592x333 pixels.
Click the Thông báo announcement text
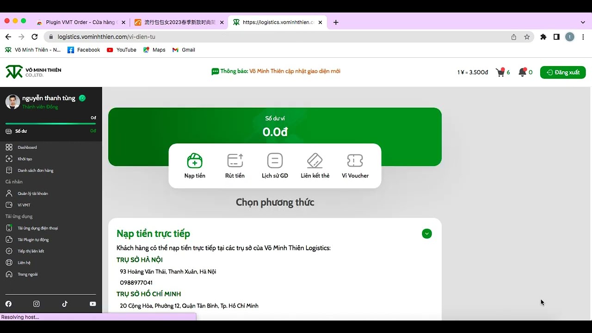tap(276, 71)
